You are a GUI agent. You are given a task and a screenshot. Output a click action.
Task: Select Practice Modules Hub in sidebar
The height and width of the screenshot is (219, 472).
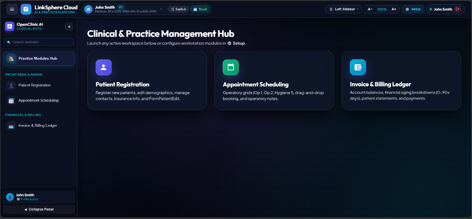[x=39, y=58]
